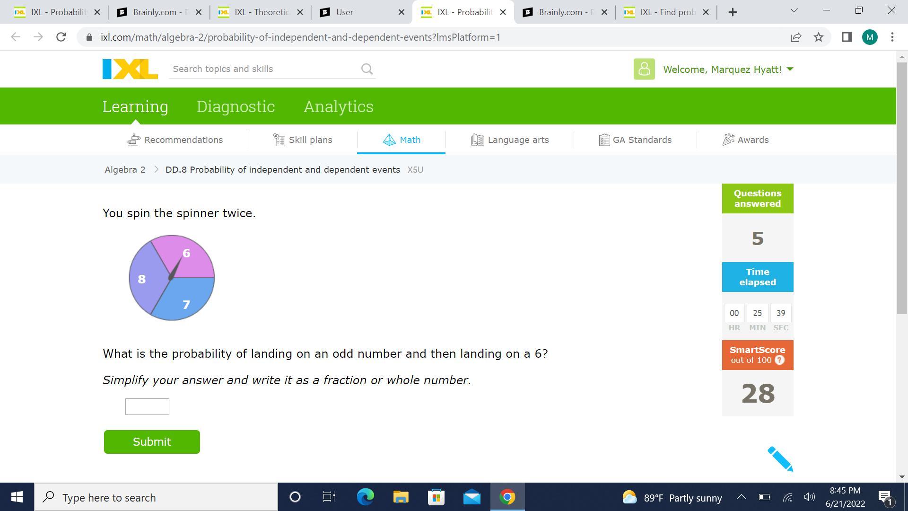This screenshot has height=511, width=908.
Task: Expand hidden system tray icons
Action: (741, 497)
